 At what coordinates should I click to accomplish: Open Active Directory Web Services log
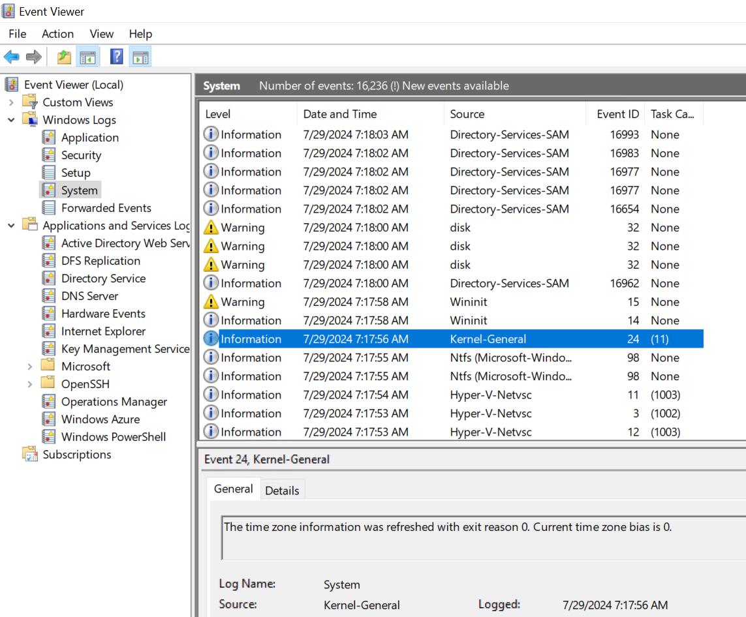tap(125, 243)
